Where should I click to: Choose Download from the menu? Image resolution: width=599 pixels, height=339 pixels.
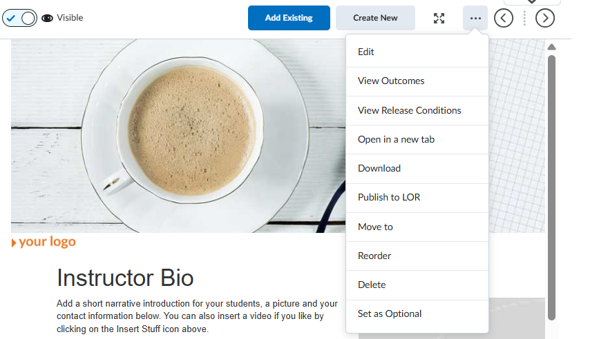(x=379, y=168)
